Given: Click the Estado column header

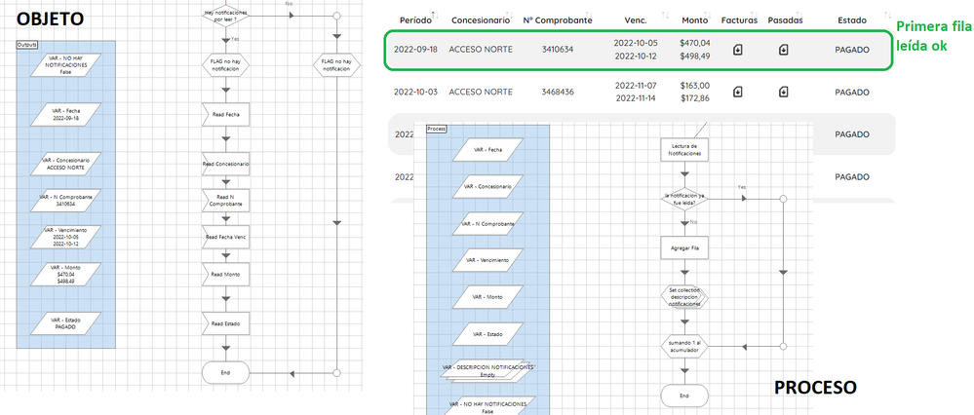Looking at the screenshot, I should 851,20.
